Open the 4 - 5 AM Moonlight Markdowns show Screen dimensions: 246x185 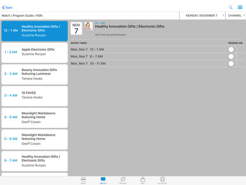(x=34, y=118)
